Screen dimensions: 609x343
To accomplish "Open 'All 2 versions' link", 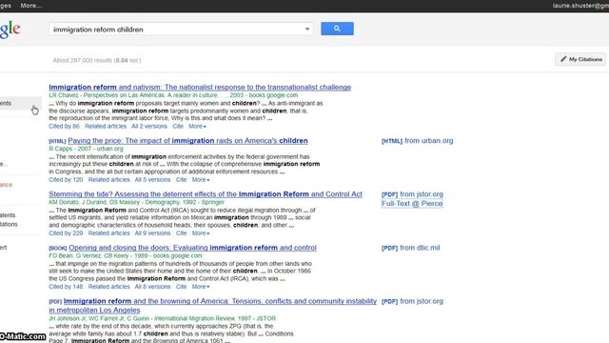I will 149,127.
